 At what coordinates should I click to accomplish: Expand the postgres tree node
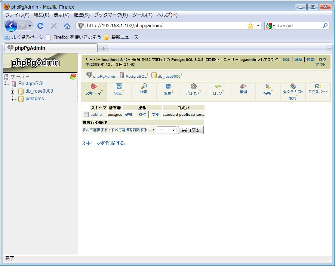13,99
